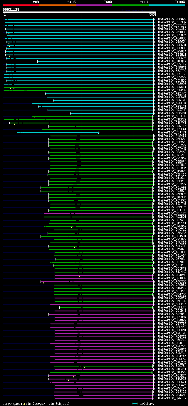This screenshot has width=188, height=406.
Task: Click the UniRef100_B4FUT9 label
Action: pos(172,67)
